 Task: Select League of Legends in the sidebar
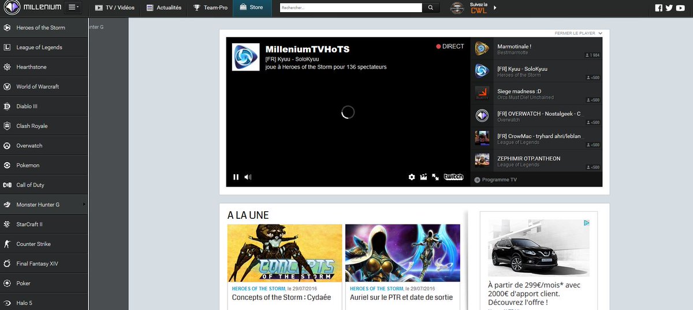tap(44, 47)
